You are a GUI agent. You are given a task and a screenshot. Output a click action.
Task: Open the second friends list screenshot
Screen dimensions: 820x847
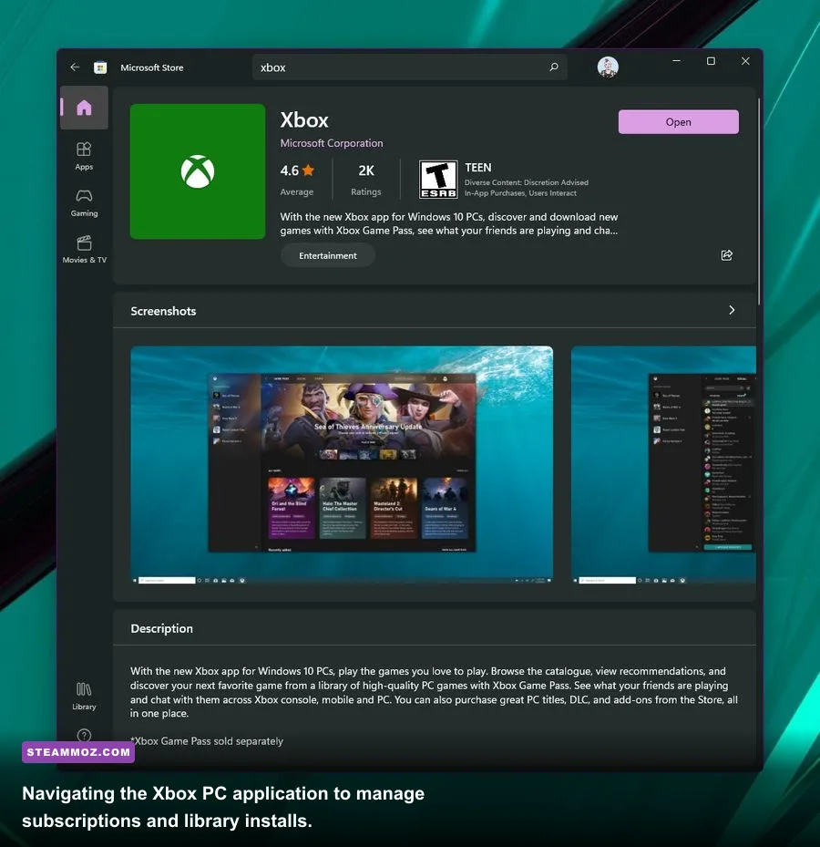(663, 465)
